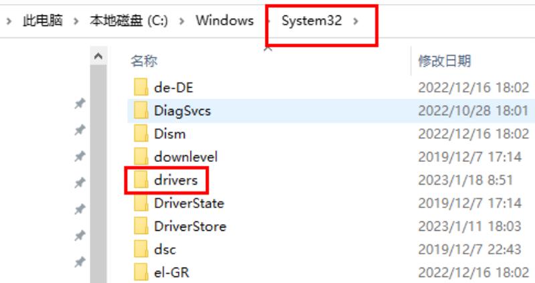Click System32 in the address bar

(x=312, y=21)
